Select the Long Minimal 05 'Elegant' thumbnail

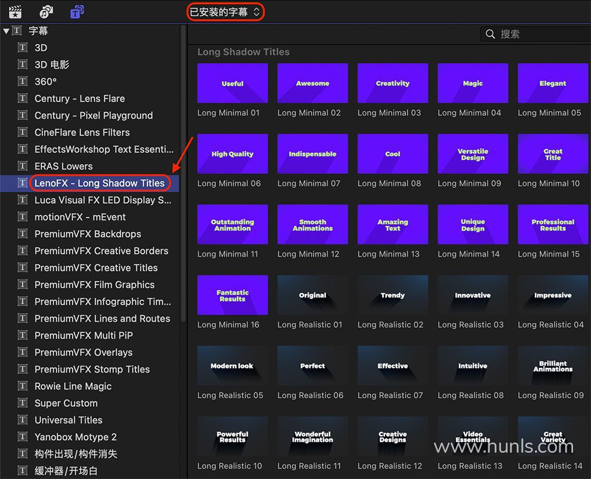pos(553,83)
